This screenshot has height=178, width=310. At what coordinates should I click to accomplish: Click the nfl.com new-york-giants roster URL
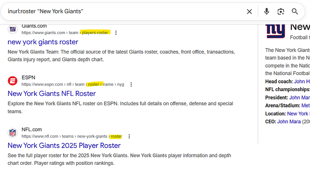tap(72, 136)
